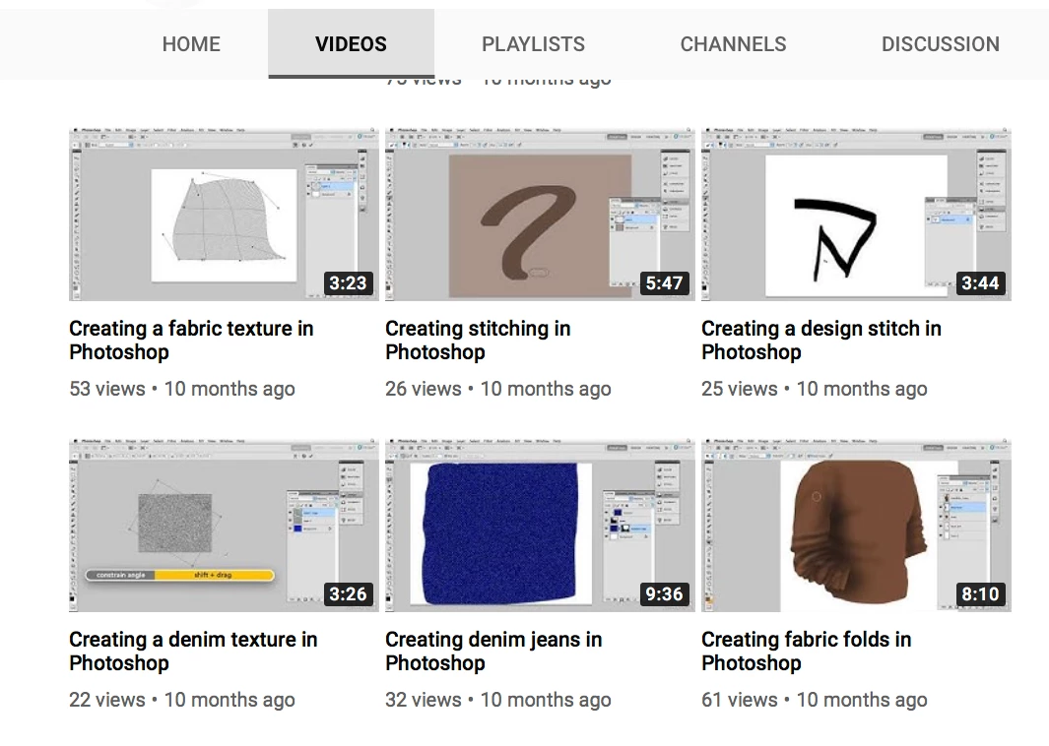
Task: Open 'Creating a denim texture in Photoshop' title
Action: [x=193, y=652]
